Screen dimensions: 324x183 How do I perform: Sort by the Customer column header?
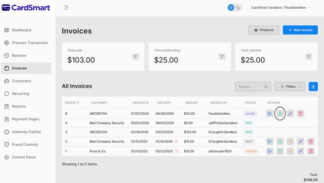(x=99, y=103)
